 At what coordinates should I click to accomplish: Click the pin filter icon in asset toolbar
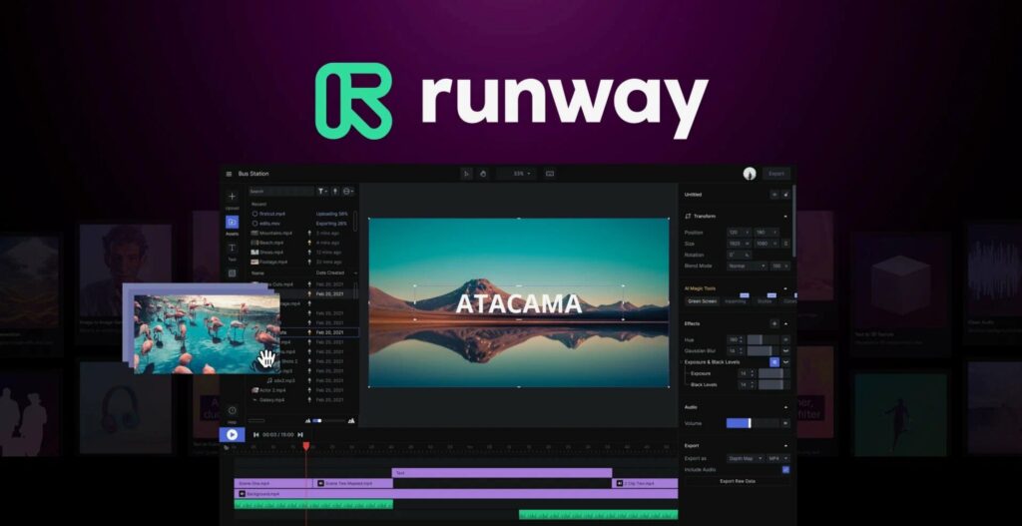pos(335,192)
